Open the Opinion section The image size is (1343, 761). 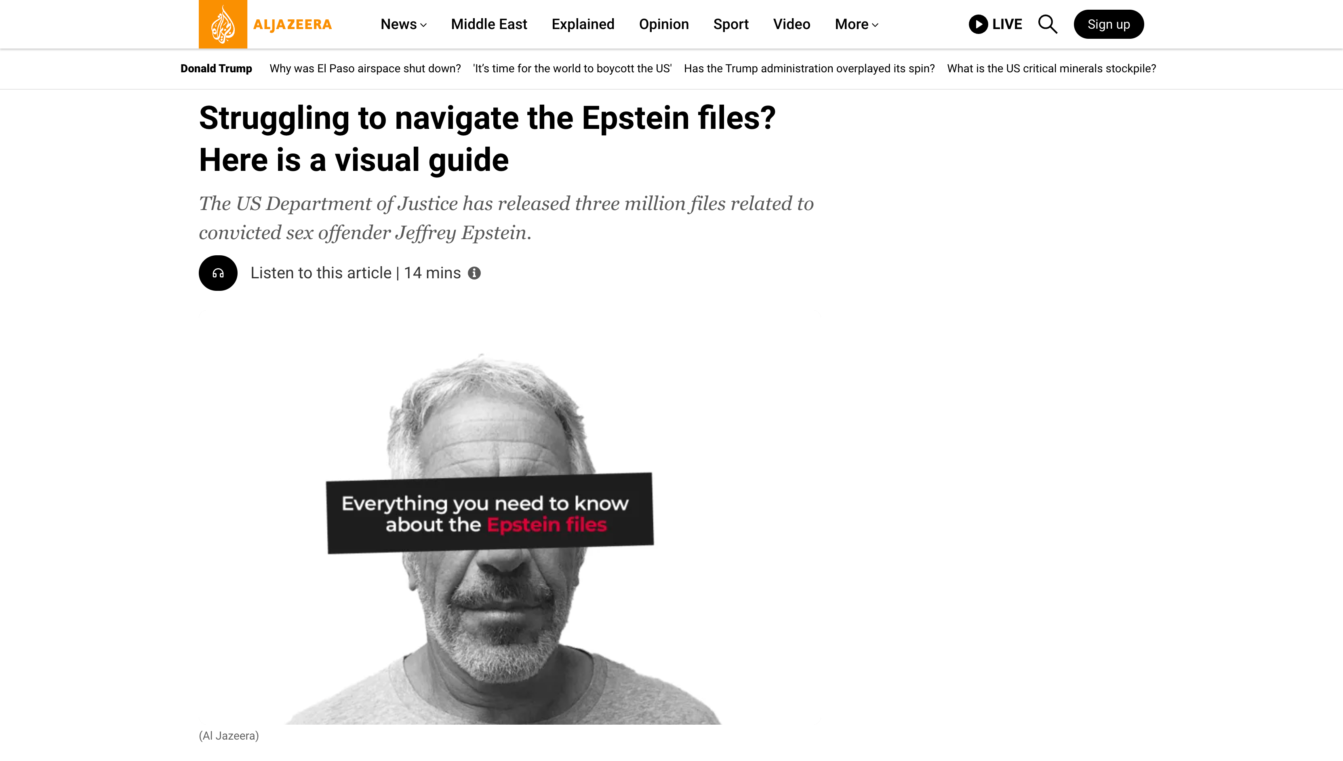pos(663,24)
